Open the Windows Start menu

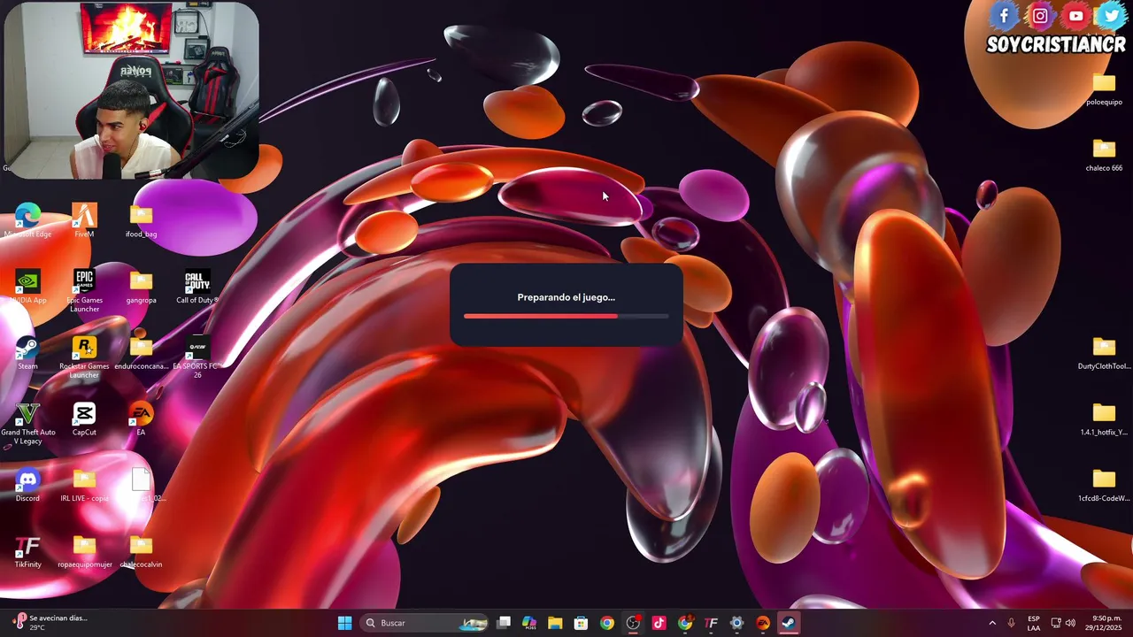(345, 623)
